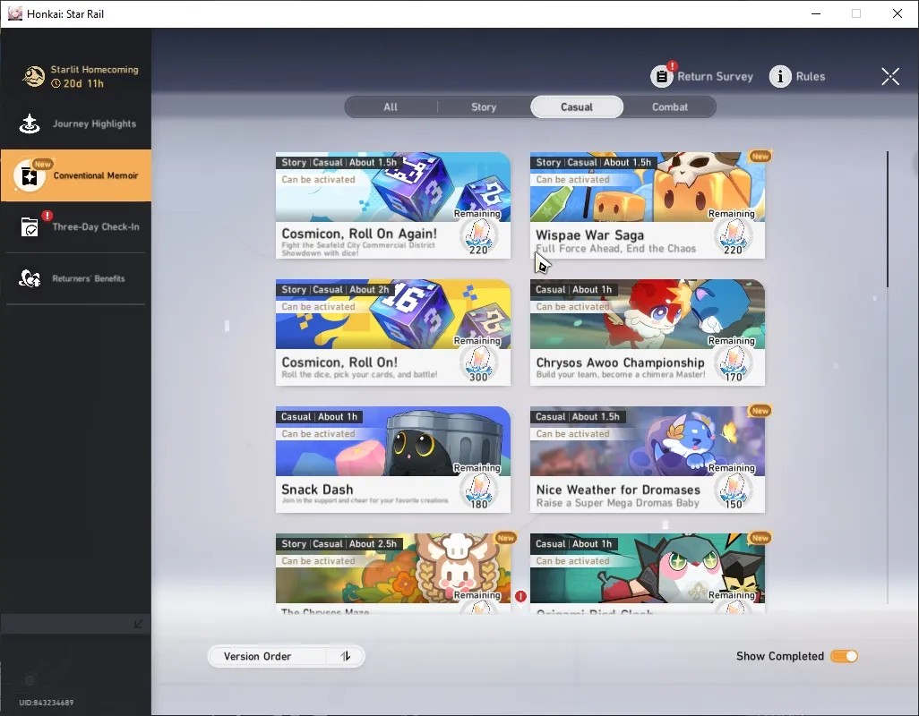Click the 300 reward icon on Cosmicon, Roll On!

479,363
